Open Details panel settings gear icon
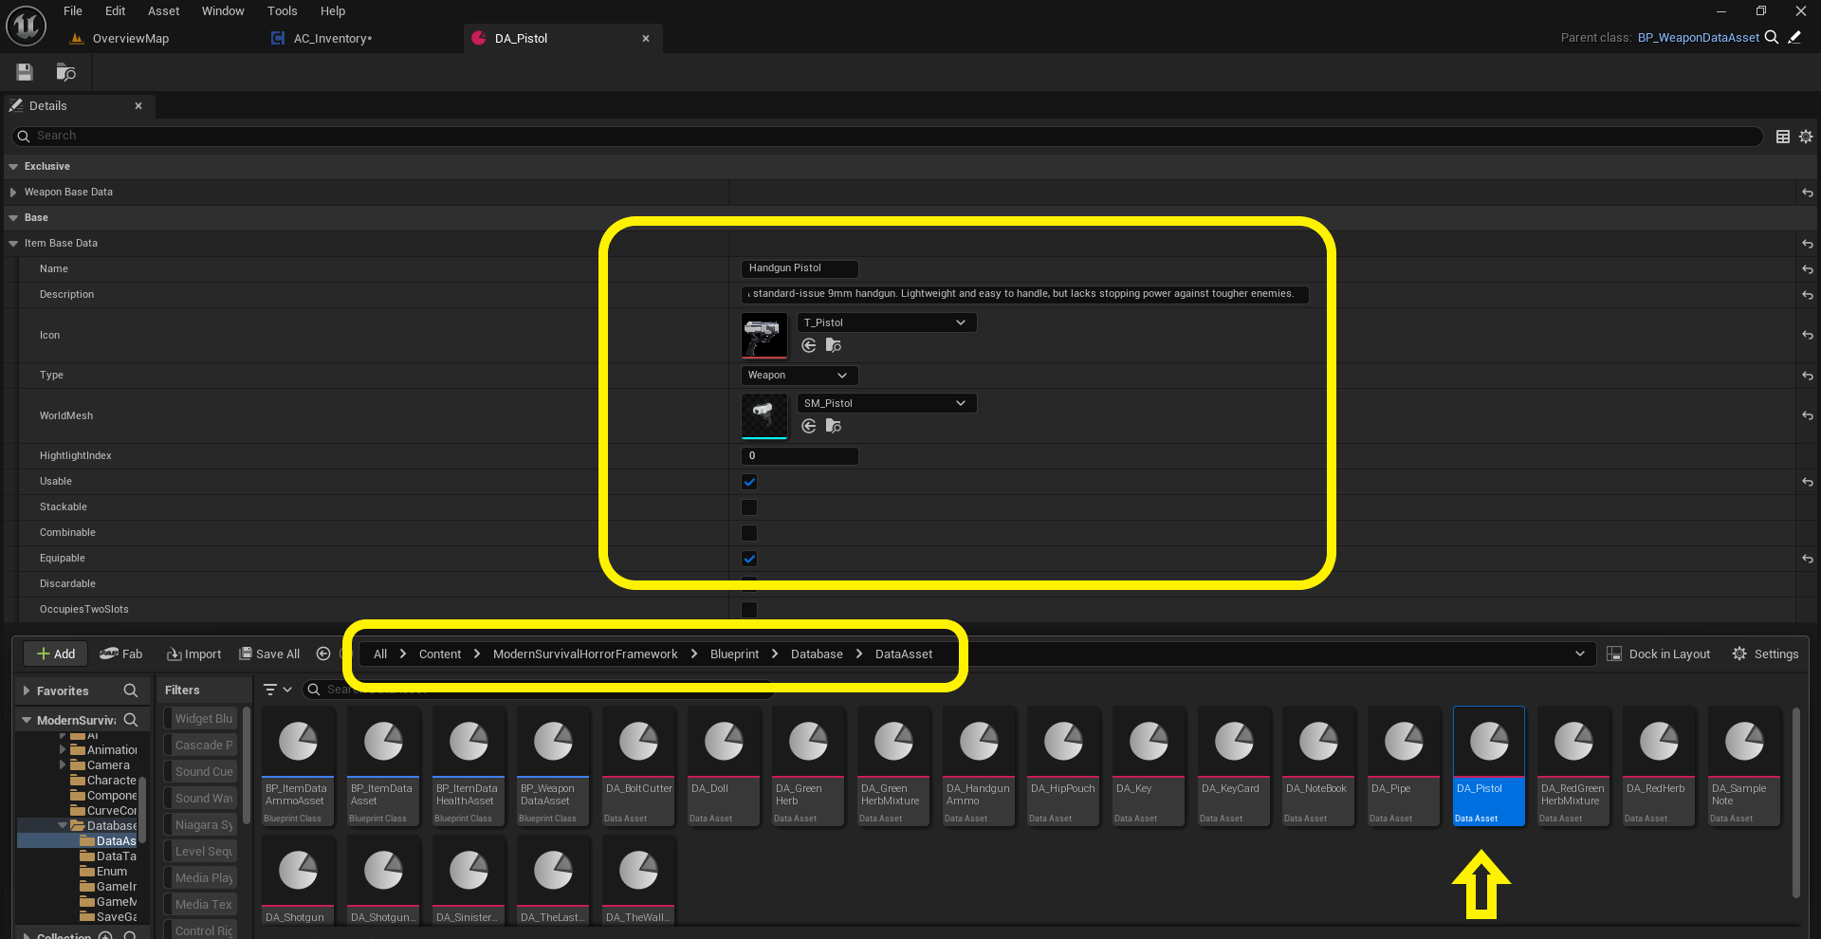The image size is (1821, 939). tap(1806, 137)
